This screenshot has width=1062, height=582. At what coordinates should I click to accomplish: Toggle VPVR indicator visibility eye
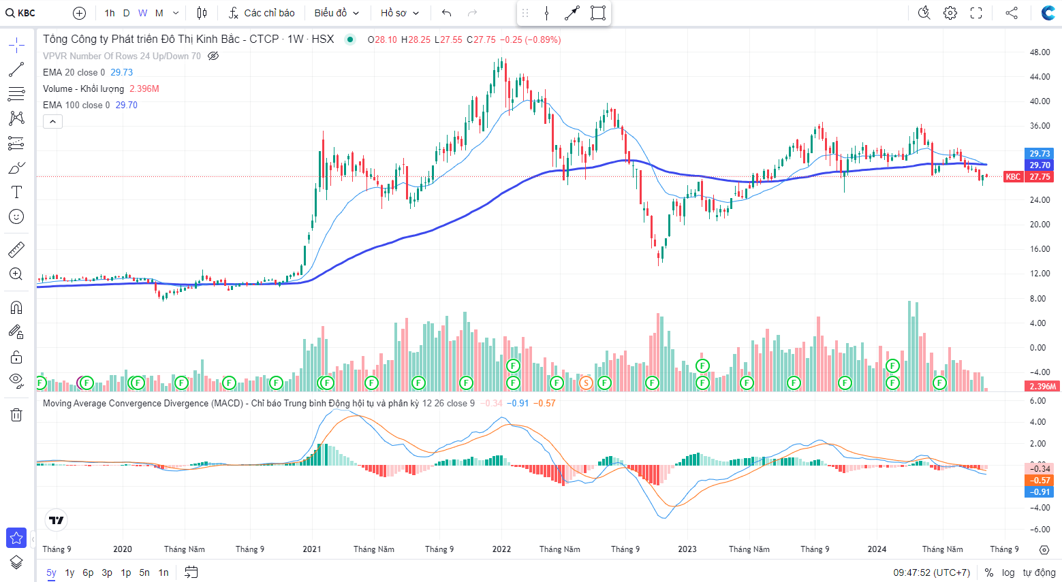213,56
